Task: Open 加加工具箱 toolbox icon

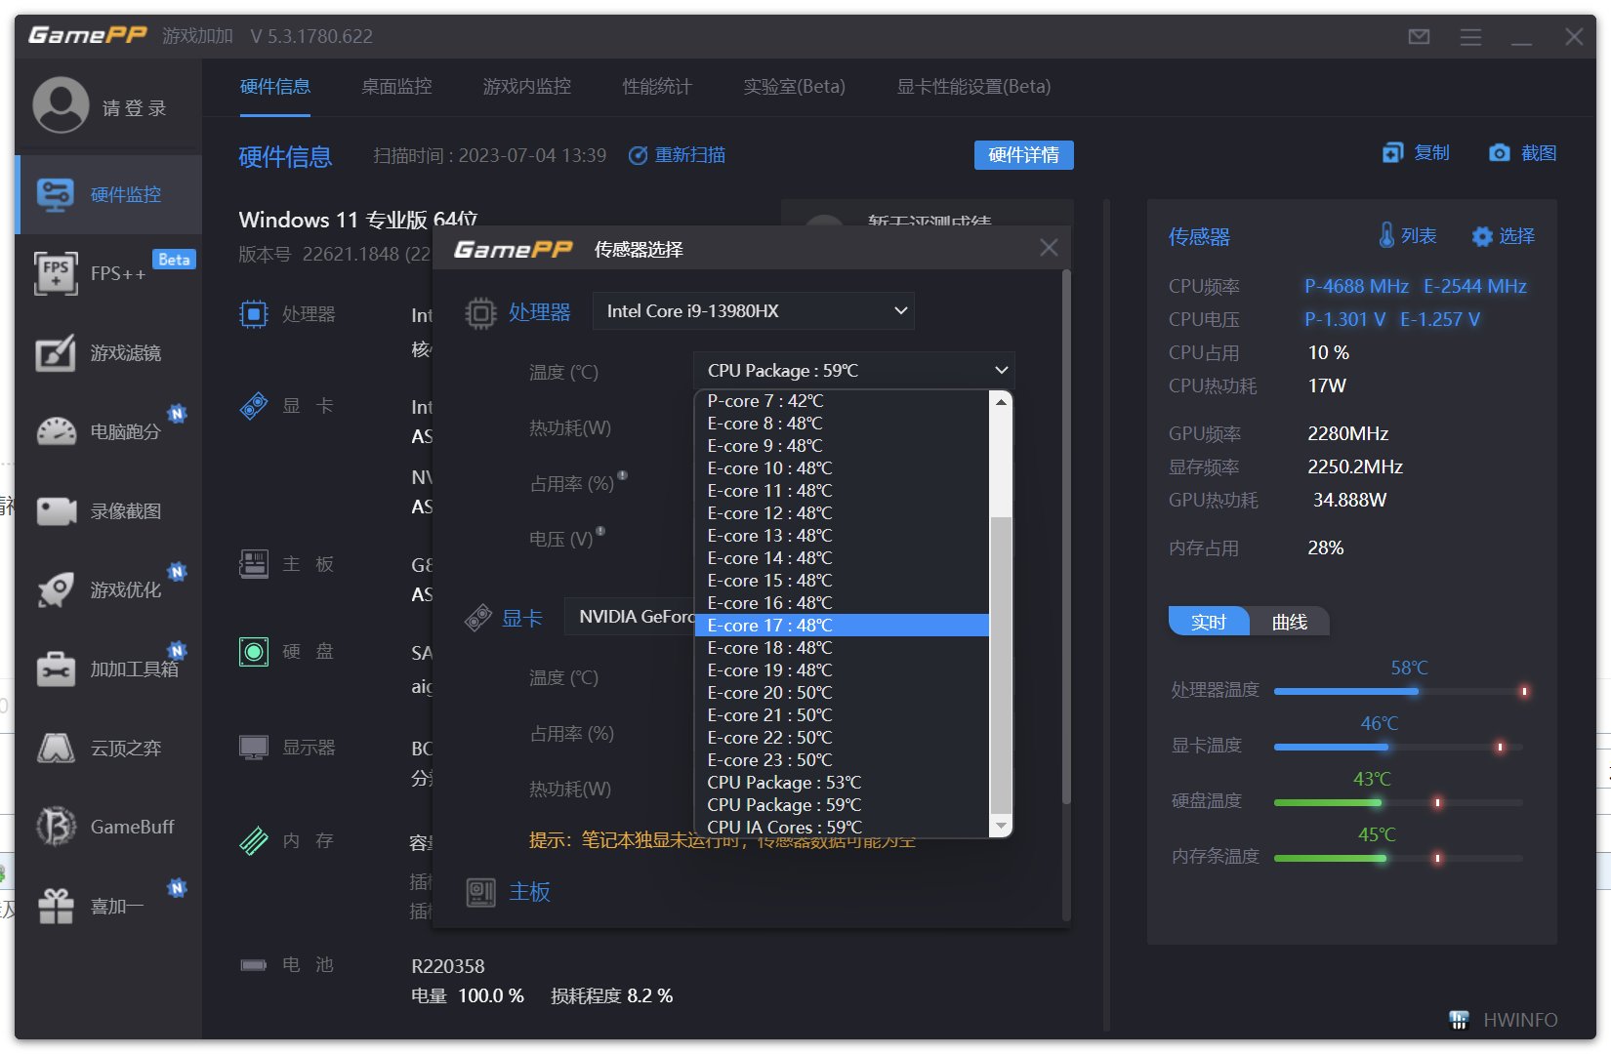Action: pos(56,669)
